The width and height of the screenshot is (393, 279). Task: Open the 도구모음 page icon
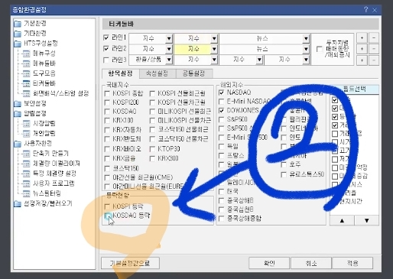click(27, 73)
